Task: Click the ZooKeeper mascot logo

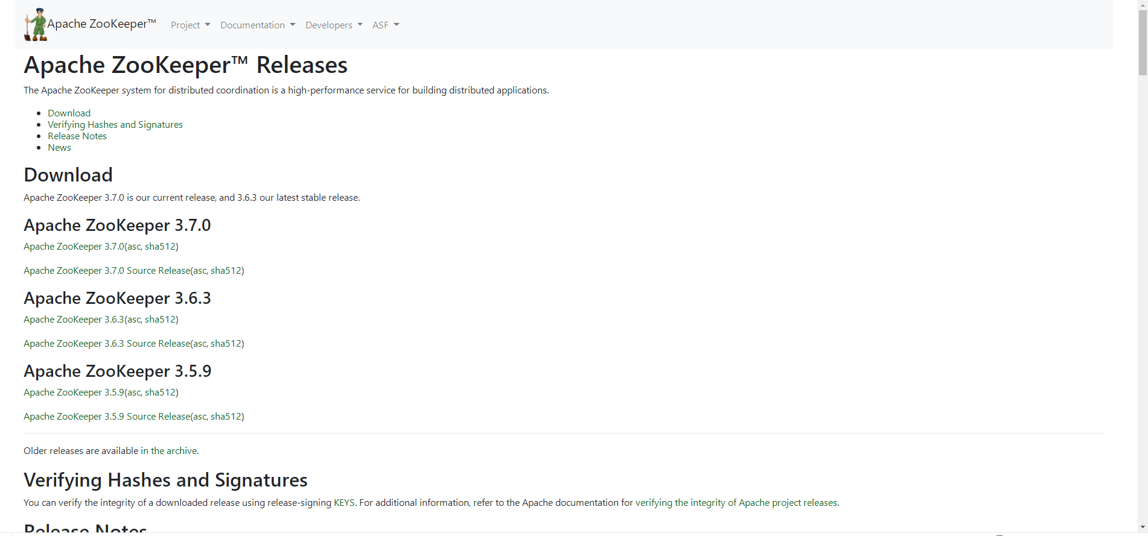Action: point(36,24)
